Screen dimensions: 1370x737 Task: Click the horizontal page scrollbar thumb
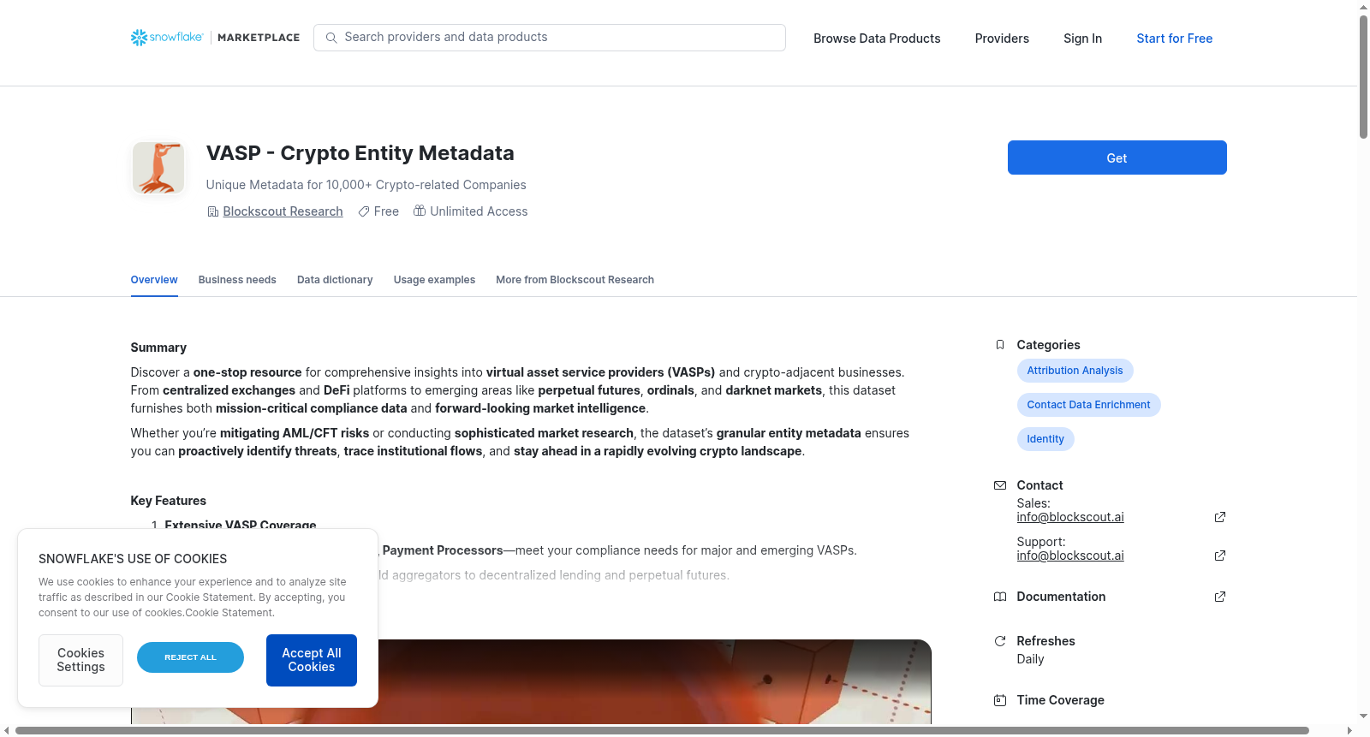click(x=662, y=731)
